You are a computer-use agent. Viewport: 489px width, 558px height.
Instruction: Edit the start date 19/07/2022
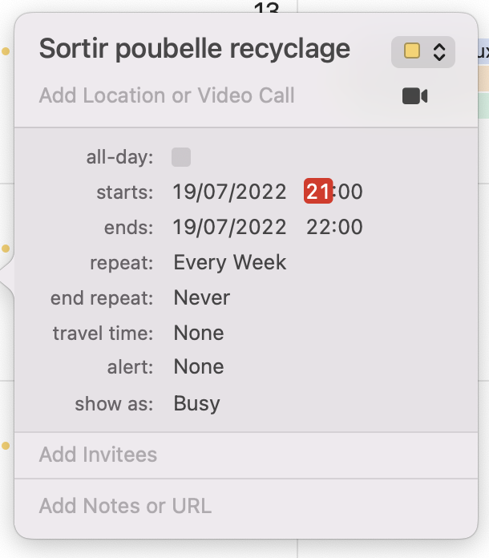(x=229, y=192)
